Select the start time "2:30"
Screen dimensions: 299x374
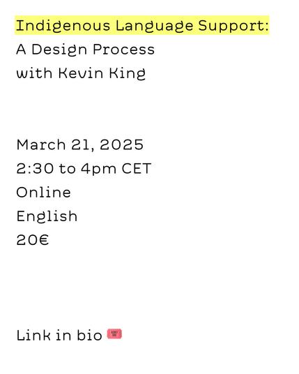(x=35, y=169)
